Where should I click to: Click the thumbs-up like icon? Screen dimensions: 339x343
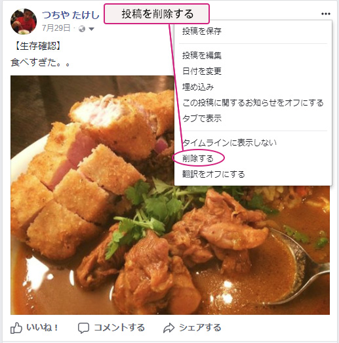pyautogui.click(x=16, y=328)
